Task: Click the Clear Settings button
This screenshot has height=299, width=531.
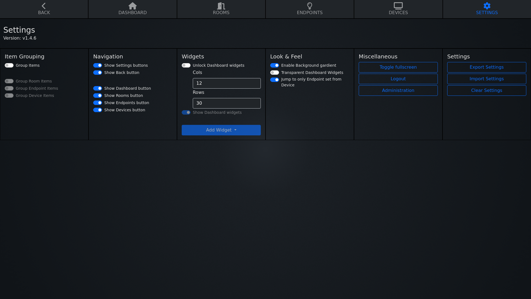Action: coord(486,91)
